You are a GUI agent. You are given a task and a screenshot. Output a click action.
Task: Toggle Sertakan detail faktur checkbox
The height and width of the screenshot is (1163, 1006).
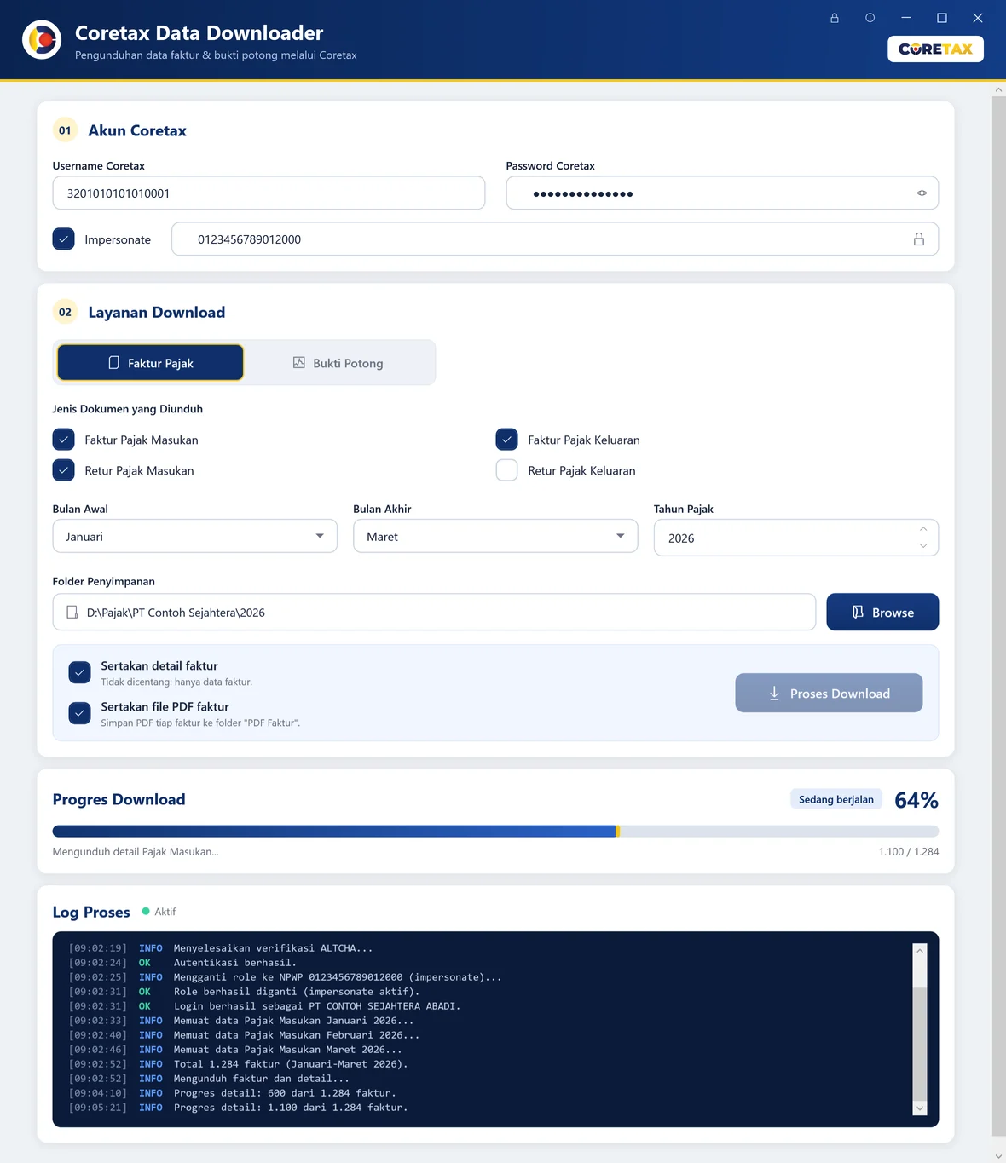80,672
